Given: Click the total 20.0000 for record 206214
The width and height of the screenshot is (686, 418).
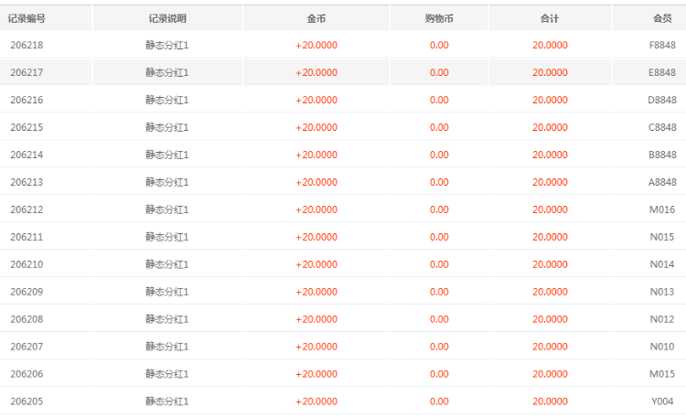Looking at the screenshot, I should click(550, 155).
